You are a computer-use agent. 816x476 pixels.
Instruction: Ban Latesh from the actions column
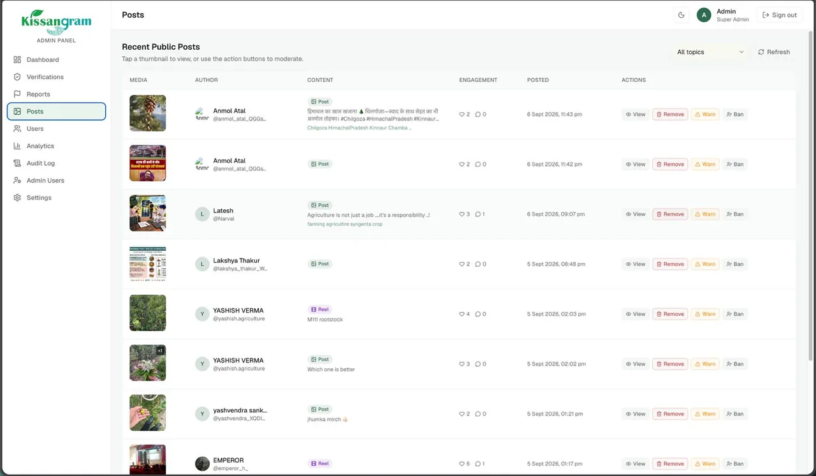pos(735,214)
